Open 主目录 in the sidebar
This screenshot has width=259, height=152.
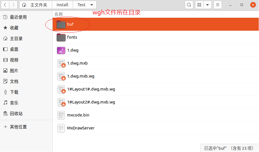coord(26,38)
